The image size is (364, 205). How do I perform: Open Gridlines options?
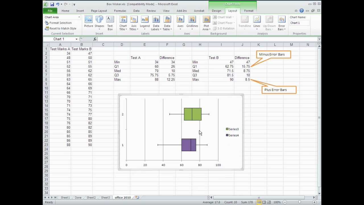192,23
